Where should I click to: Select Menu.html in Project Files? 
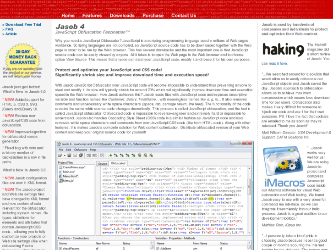tap(68, 176)
